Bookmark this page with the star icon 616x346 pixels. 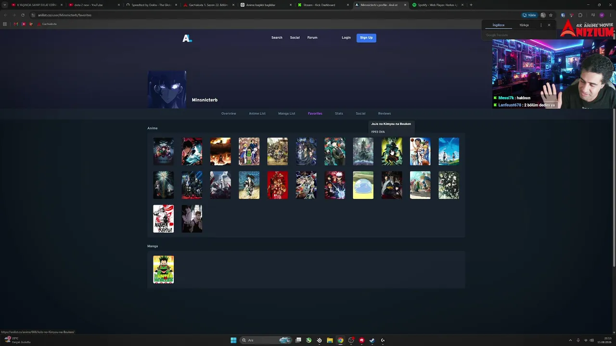[551, 15]
